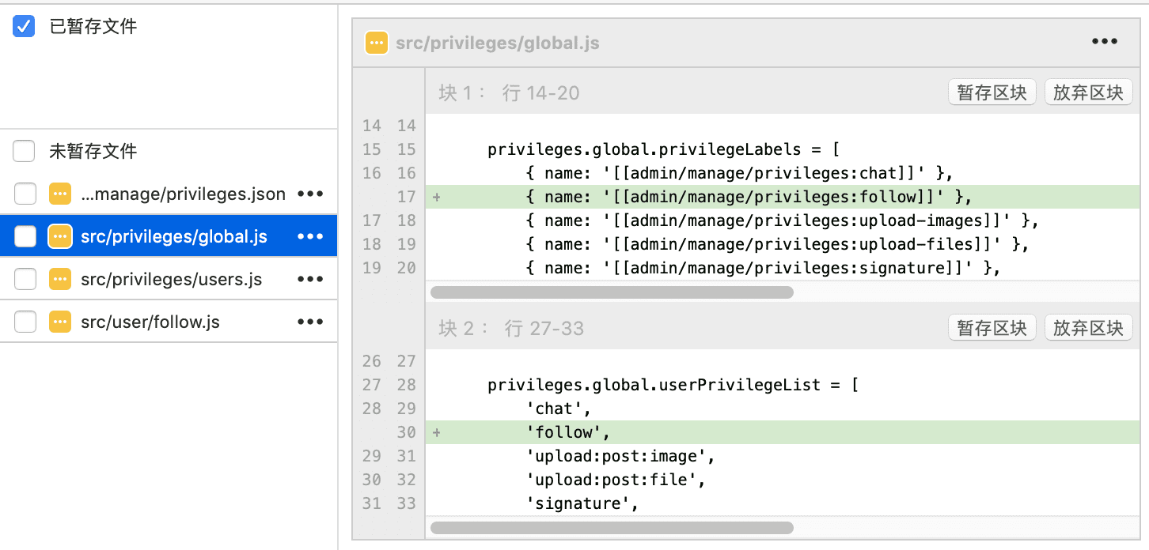Click modified status icon for privileges.json file

click(60, 194)
